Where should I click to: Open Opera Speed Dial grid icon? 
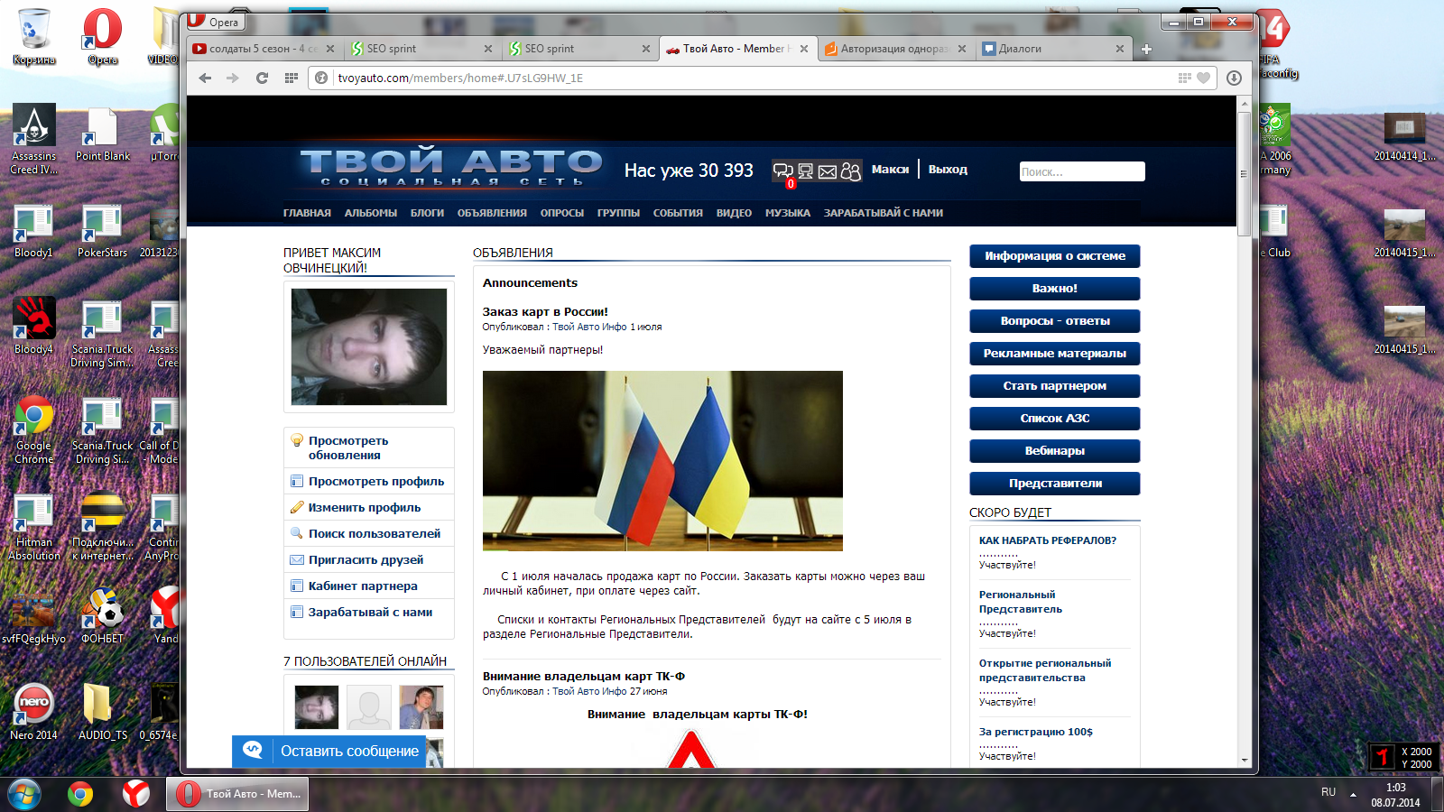tap(291, 78)
